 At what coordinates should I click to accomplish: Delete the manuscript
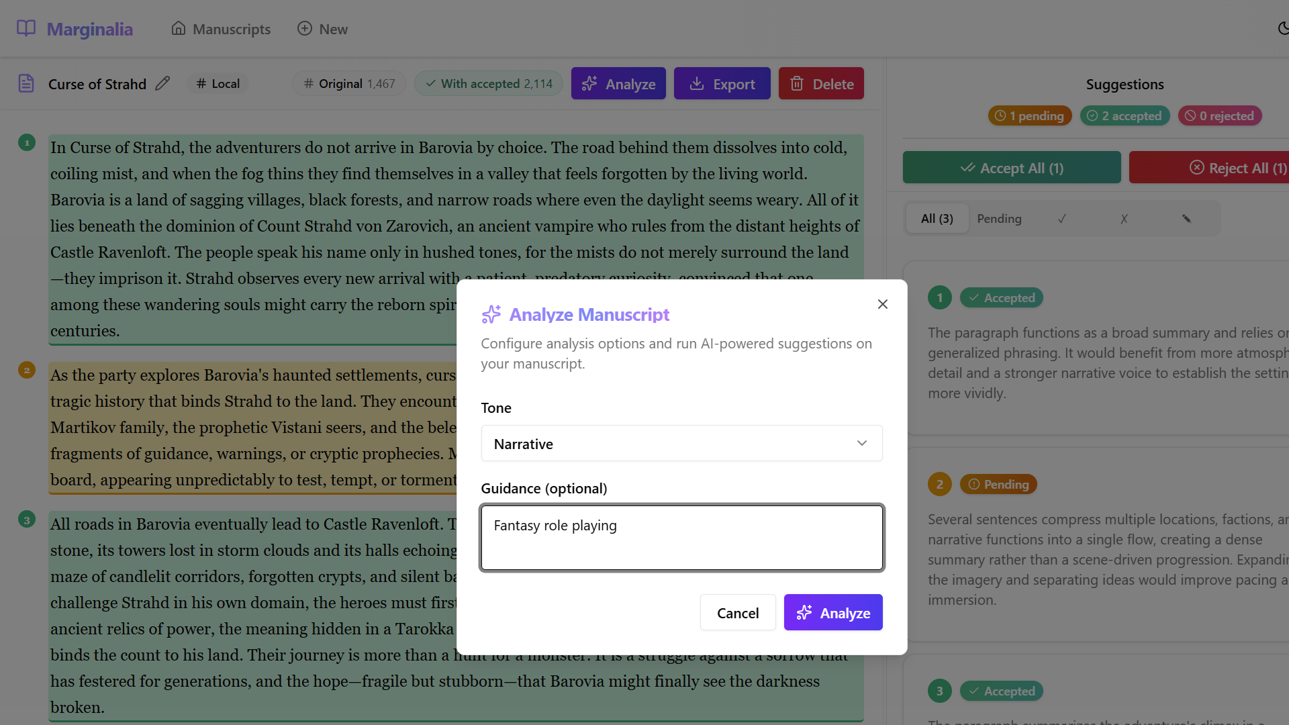point(821,84)
